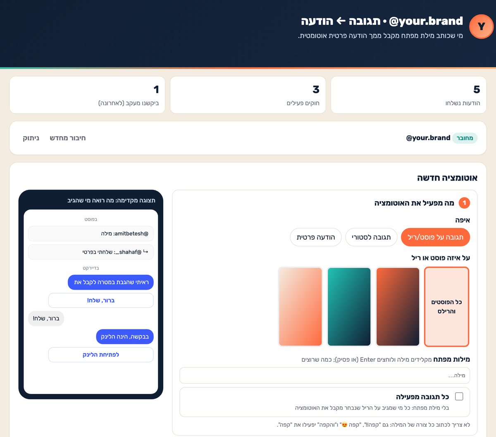Screen dimensions: 496x437
Task: Select the "כל הפוסטים והרילס" card
Action: click(446, 307)
